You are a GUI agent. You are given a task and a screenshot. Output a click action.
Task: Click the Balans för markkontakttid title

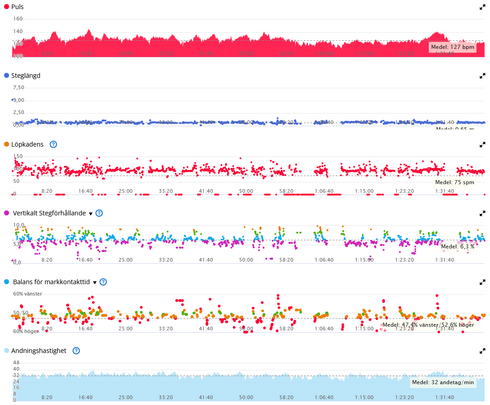point(51,282)
